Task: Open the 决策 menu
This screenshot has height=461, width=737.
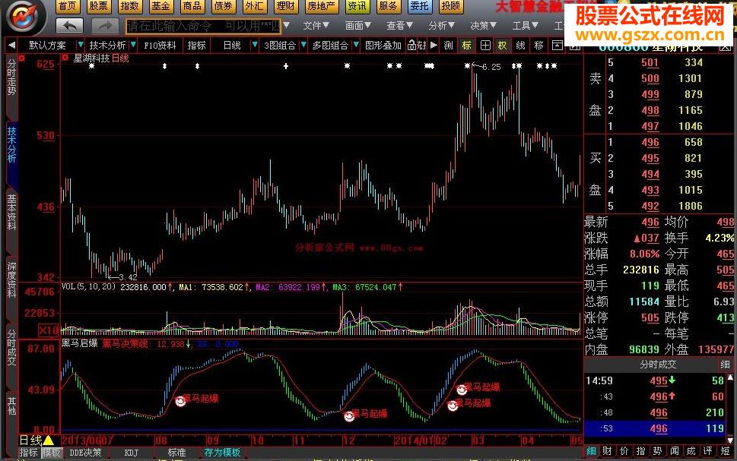Action: point(483,25)
